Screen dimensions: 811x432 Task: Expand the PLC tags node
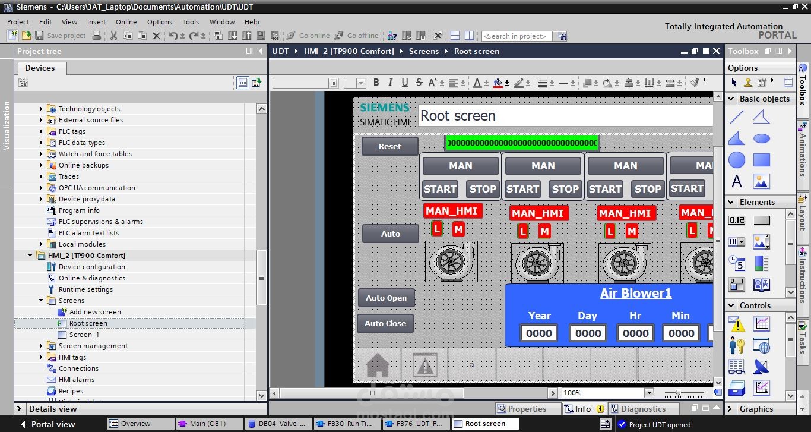41,131
